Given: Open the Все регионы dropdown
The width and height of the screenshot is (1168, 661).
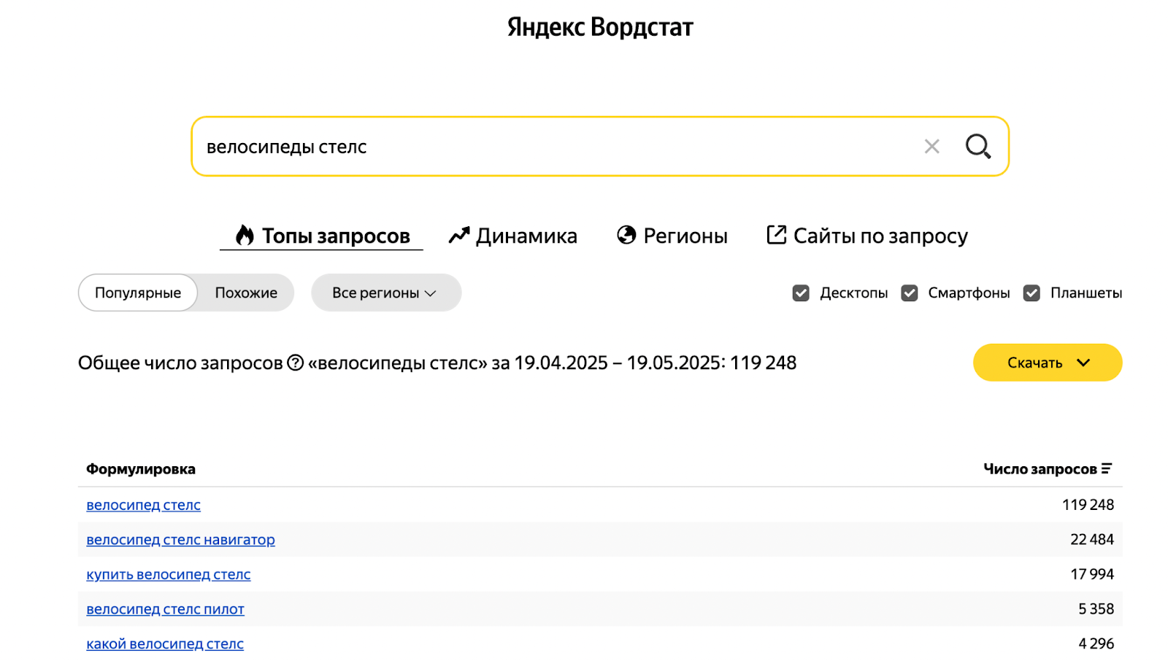Looking at the screenshot, I should click(385, 293).
